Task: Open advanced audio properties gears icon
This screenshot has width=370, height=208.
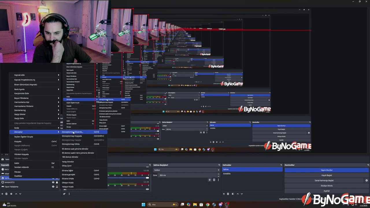Action: [x=64, y=194]
